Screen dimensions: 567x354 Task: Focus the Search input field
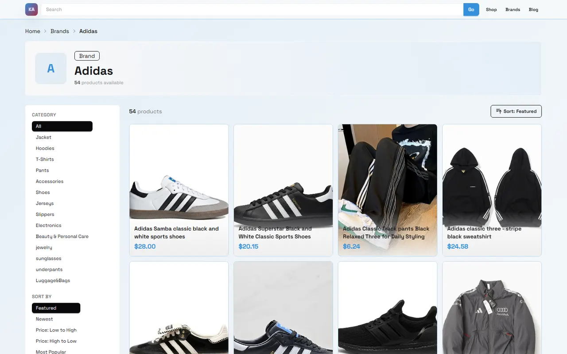[x=252, y=9]
